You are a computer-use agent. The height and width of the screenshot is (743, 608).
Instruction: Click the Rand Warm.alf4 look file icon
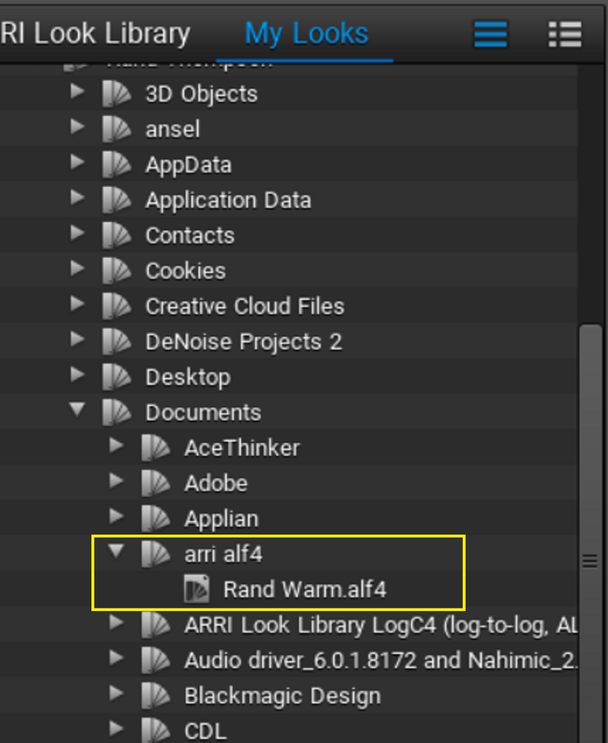coord(197,589)
